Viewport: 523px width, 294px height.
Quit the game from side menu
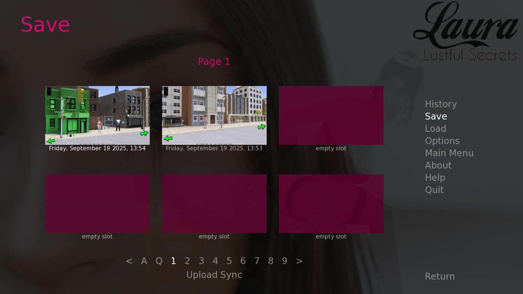point(434,190)
